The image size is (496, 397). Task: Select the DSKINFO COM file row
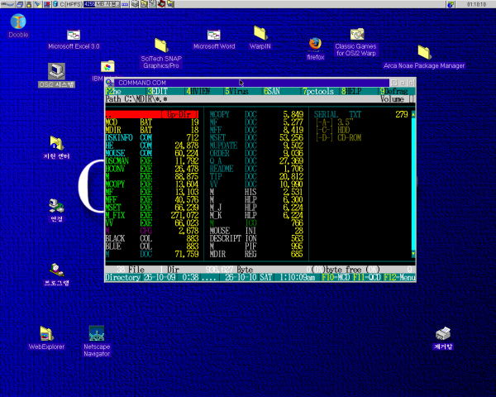152,138
